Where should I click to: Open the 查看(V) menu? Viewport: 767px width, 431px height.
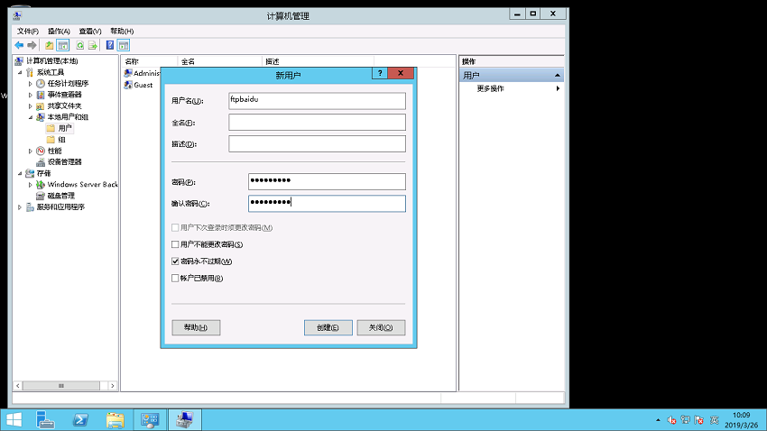[90, 32]
